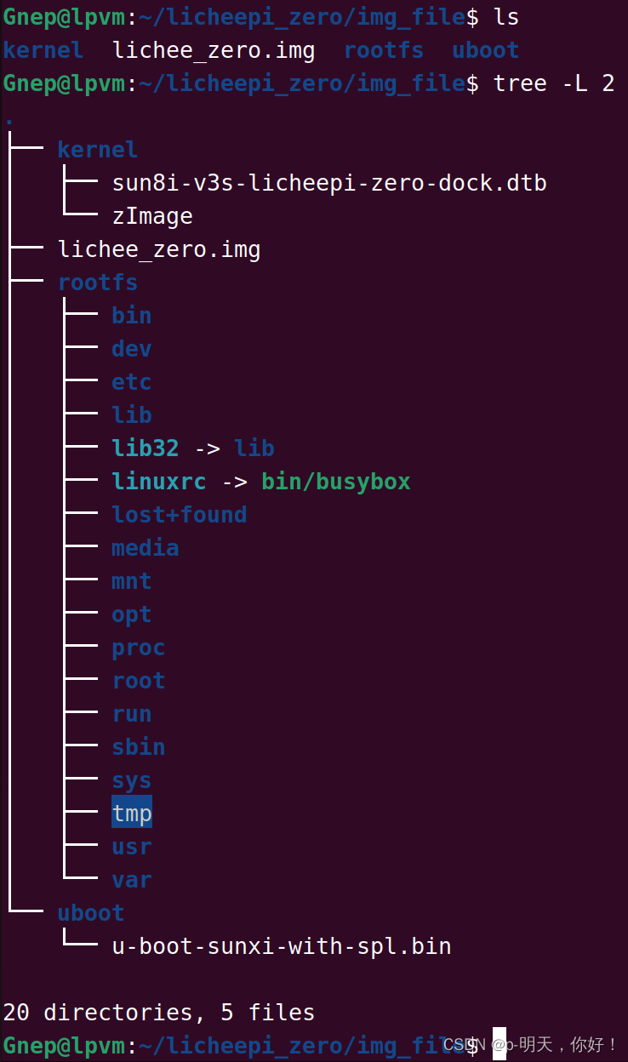Viewport: 628px width, 1062px height.
Task: Select sun8i-v3s-licheepi-zero-dock.dtb file name
Action: click(328, 183)
